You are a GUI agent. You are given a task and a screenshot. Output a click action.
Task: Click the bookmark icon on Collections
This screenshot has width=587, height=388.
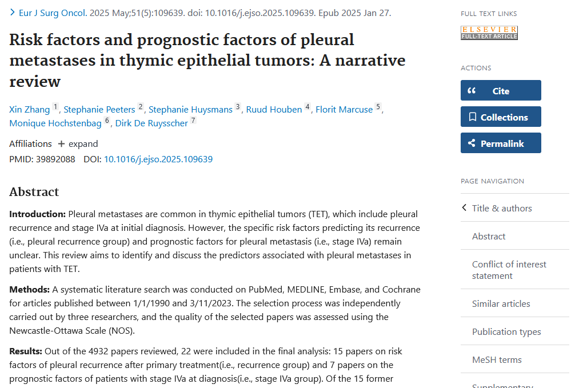pos(472,117)
